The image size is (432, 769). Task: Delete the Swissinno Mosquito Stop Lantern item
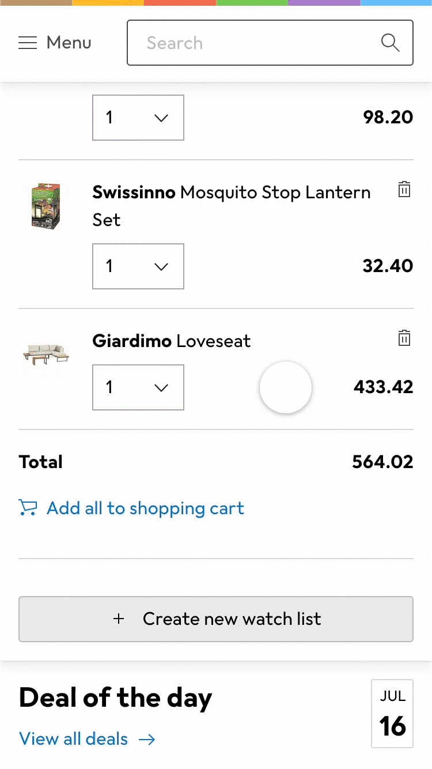tap(404, 189)
